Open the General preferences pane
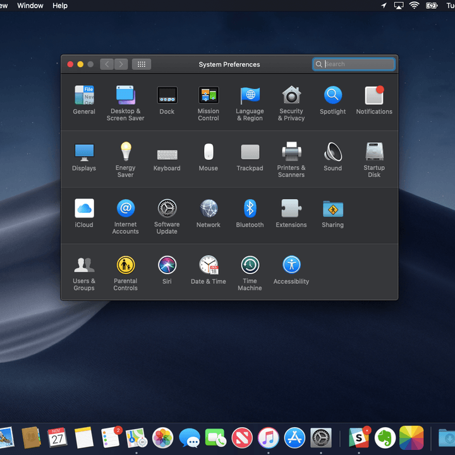 (x=84, y=100)
